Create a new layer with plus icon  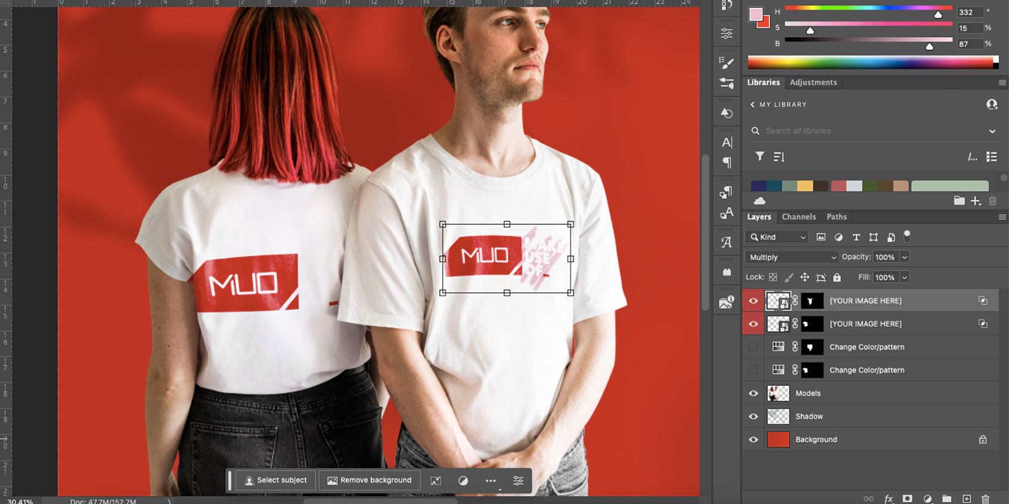[x=966, y=499]
